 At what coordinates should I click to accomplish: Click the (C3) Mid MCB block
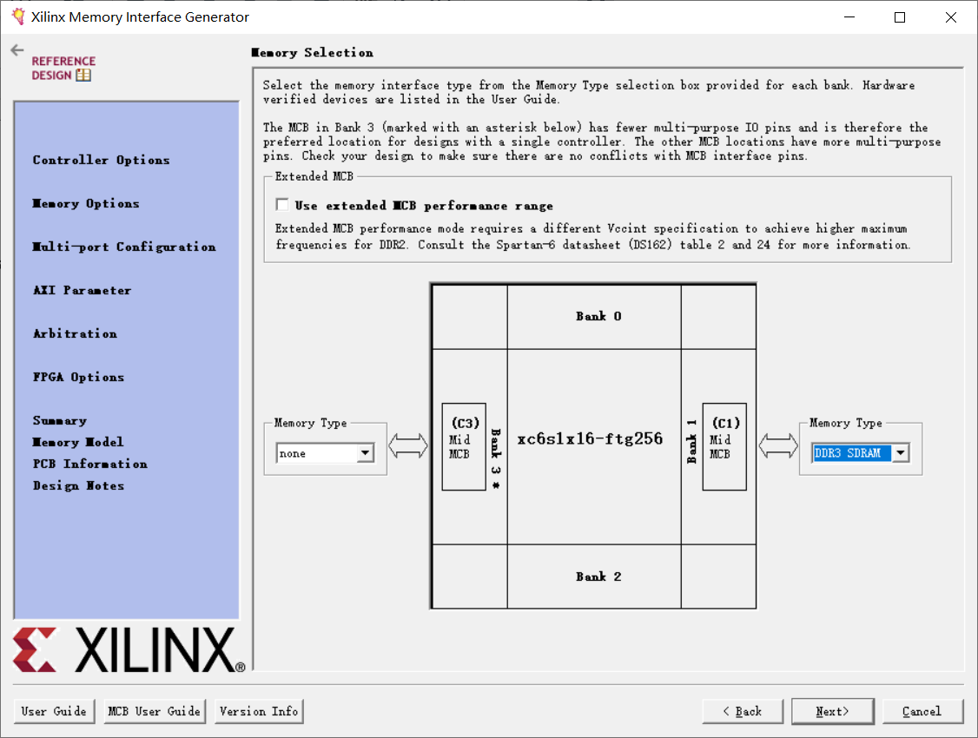464,446
